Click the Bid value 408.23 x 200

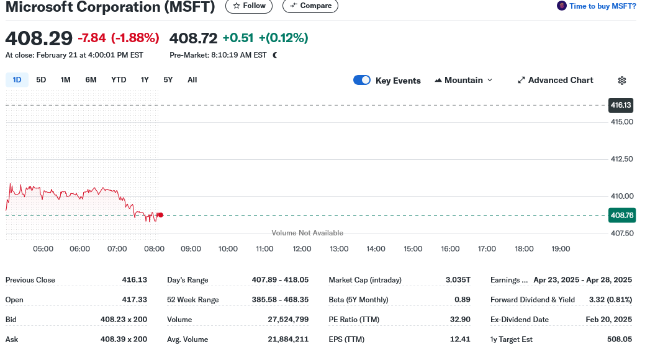click(x=124, y=320)
